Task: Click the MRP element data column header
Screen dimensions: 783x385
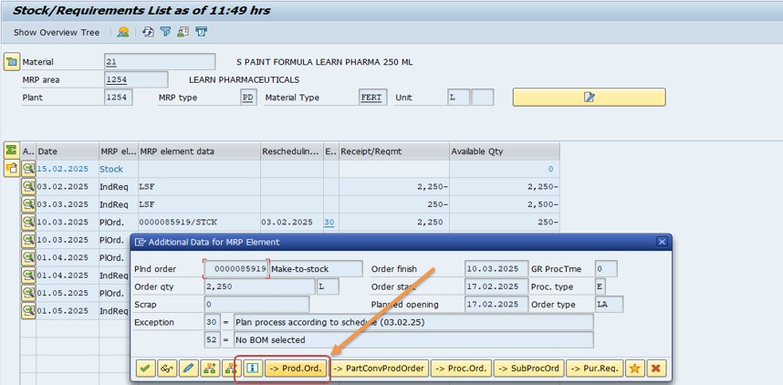Action: (x=199, y=151)
